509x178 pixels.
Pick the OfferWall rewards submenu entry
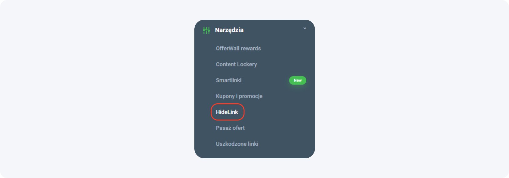(238, 48)
